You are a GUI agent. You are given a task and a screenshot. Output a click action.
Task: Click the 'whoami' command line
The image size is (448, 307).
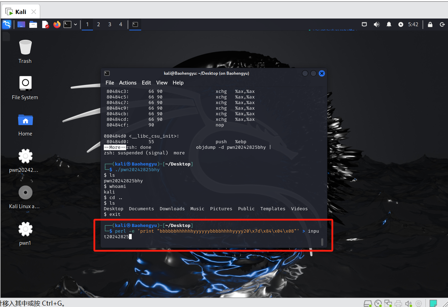point(115,187)
